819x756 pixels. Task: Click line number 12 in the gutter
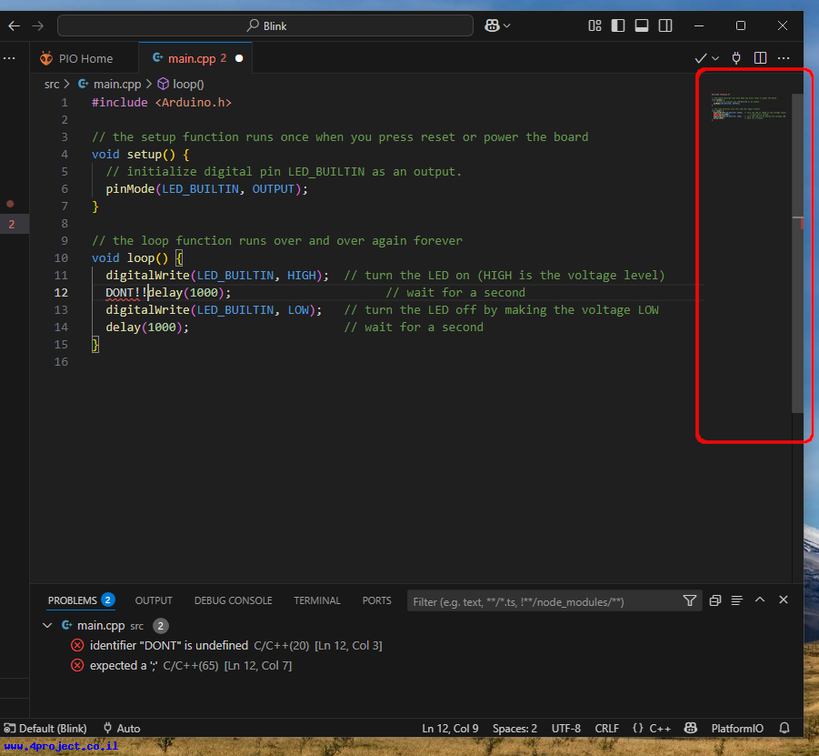61,293
